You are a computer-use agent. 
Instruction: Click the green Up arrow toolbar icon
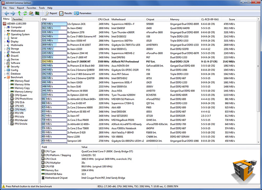point(19,13)
